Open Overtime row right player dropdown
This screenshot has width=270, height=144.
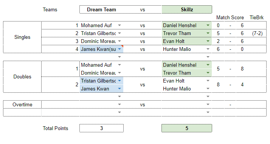tap(208, 104)
